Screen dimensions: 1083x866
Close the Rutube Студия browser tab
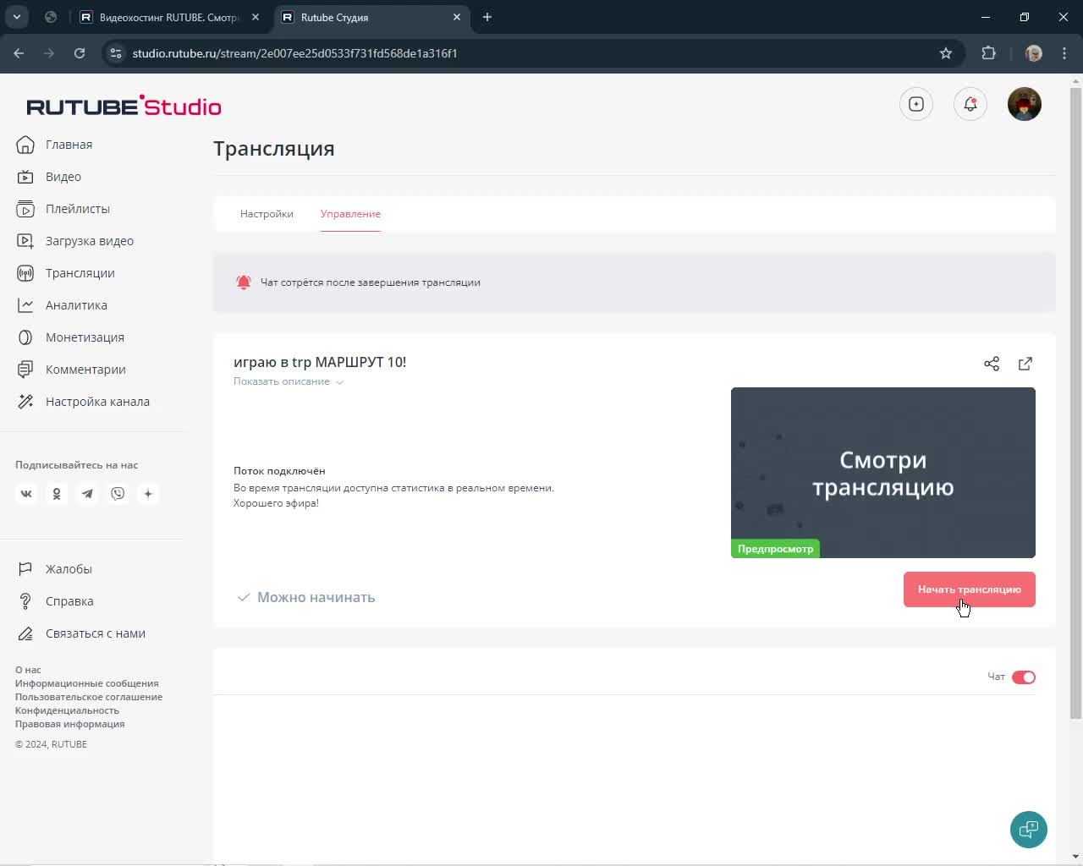457,17
